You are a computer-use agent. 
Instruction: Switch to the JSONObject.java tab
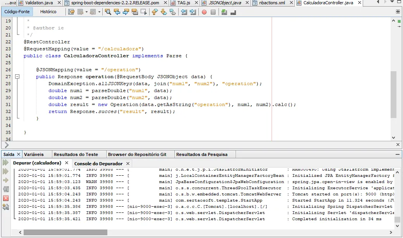click(225, 3)
